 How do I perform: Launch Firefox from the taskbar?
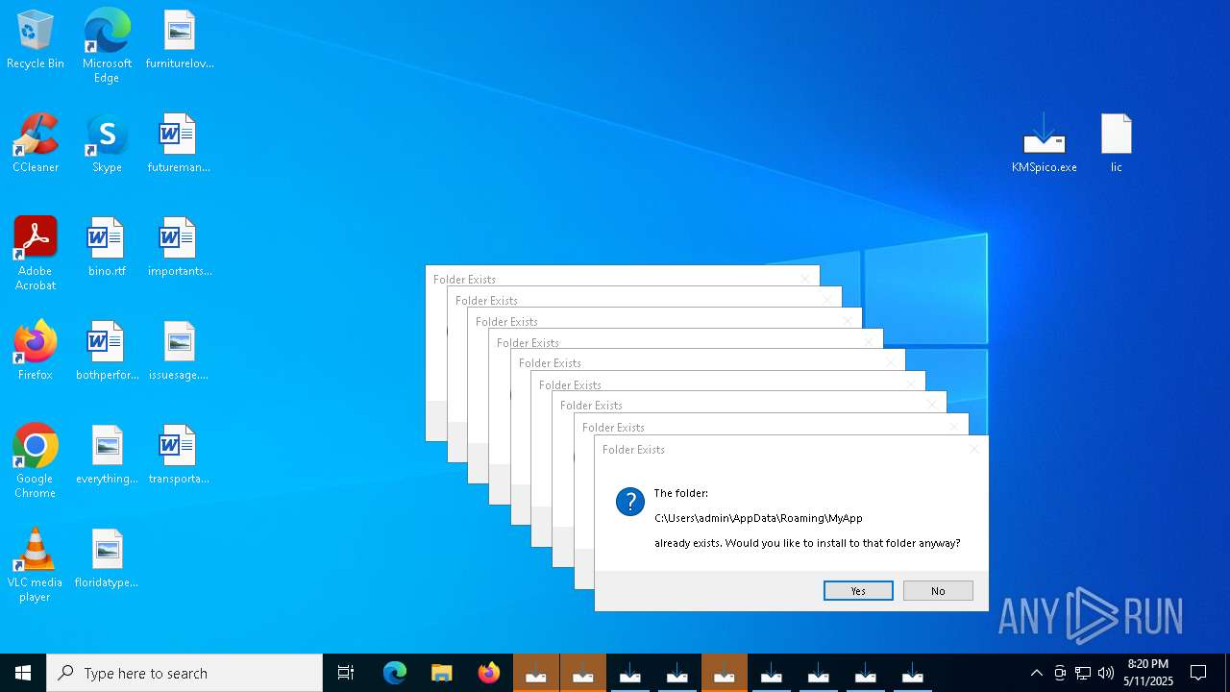click(489, 673)
